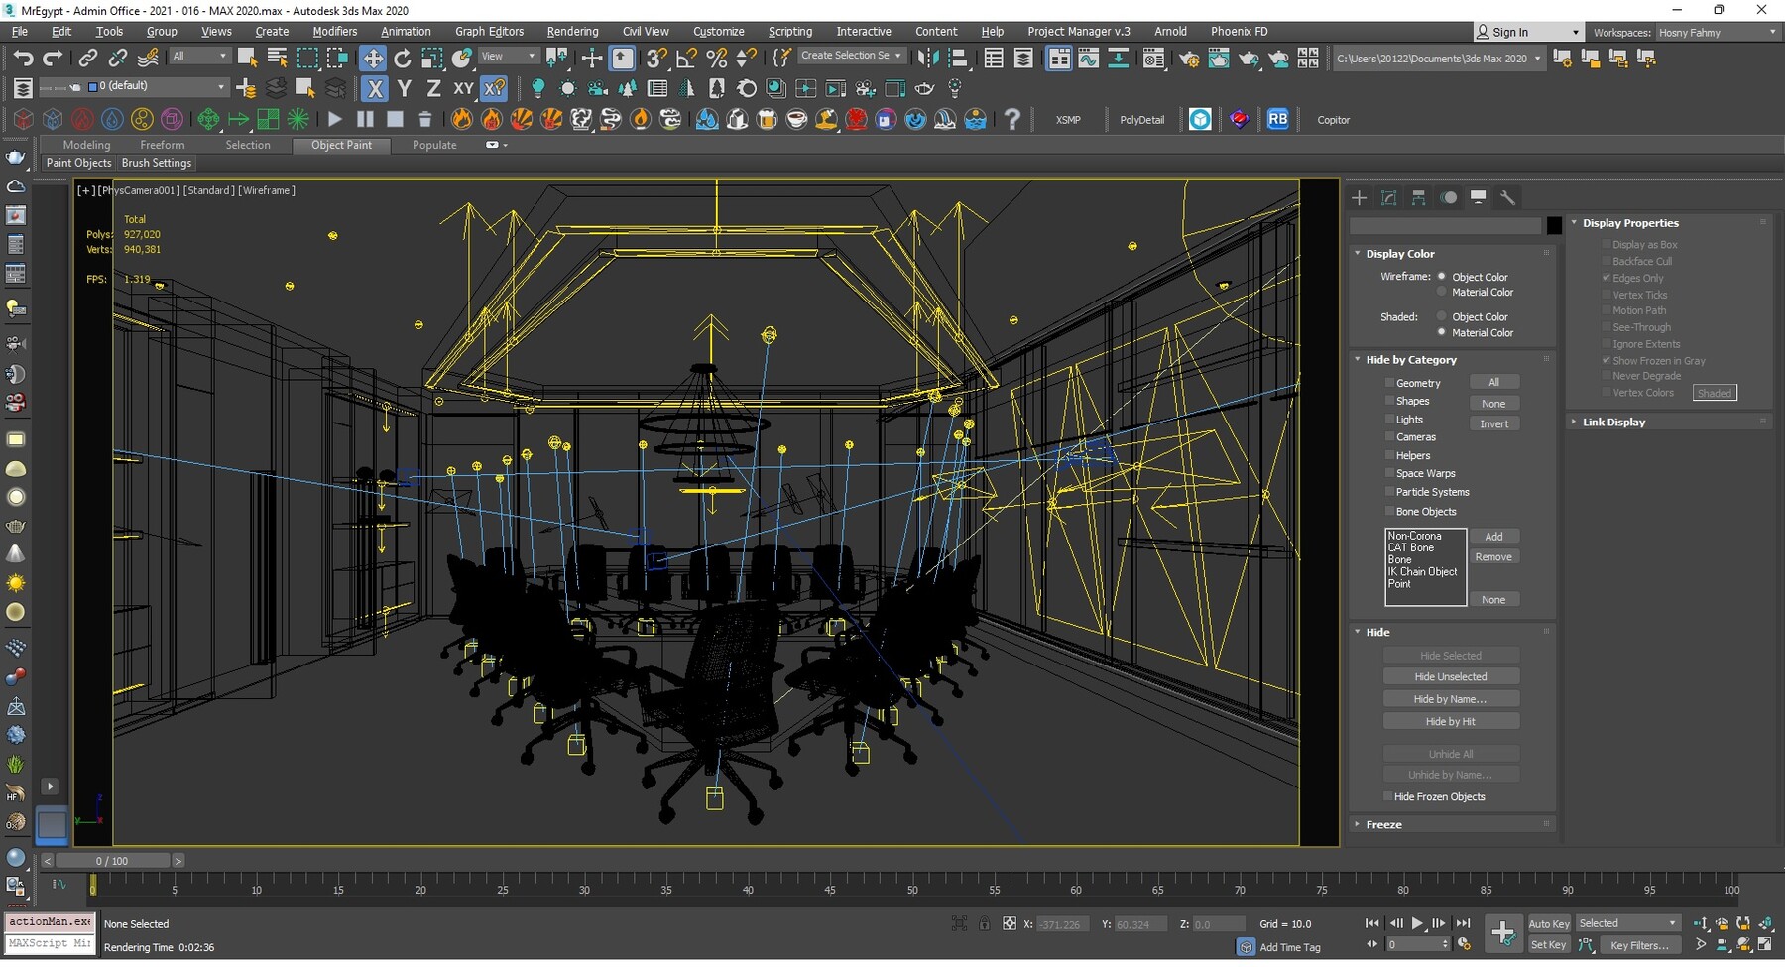The height and width of the screenshot is (967, 1785).
Task: Open the Curve Editor icon
Action: [x=1089, y=59]
